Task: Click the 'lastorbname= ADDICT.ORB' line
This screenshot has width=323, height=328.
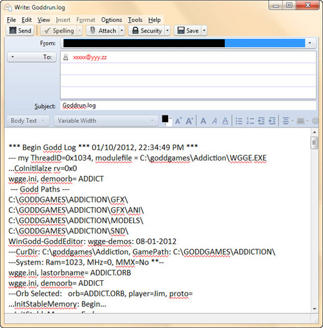Action: click(70, 273)
